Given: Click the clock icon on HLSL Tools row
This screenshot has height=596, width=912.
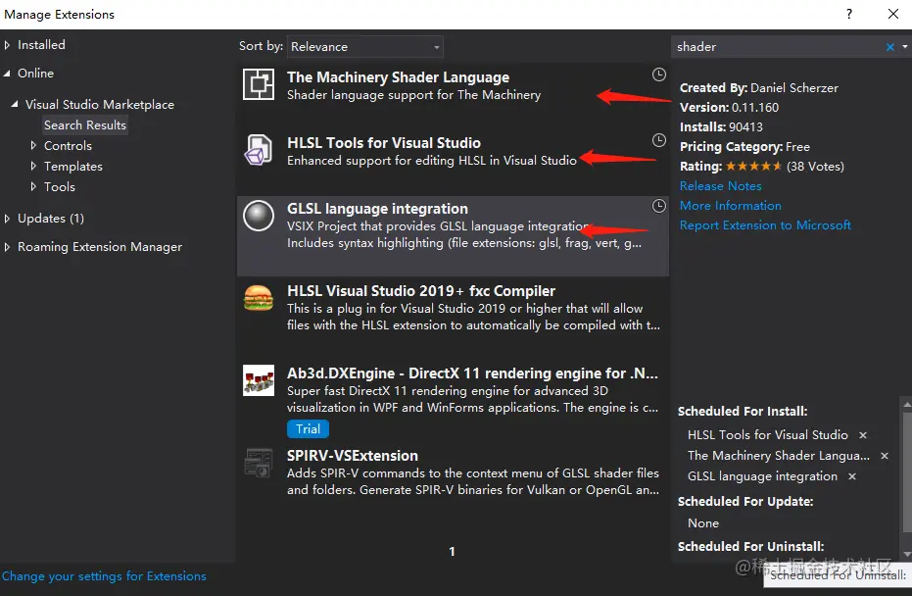Looking at the screenshot, I should pos(658,139).
